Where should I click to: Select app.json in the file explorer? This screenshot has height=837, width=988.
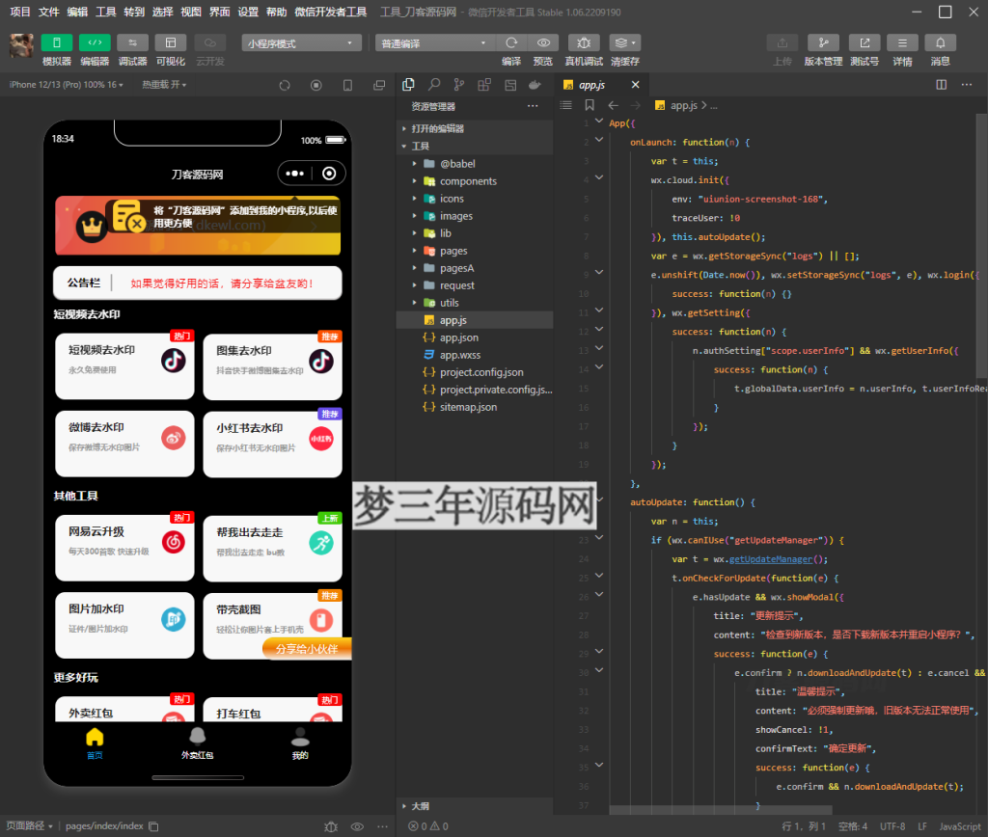[458, 337]
